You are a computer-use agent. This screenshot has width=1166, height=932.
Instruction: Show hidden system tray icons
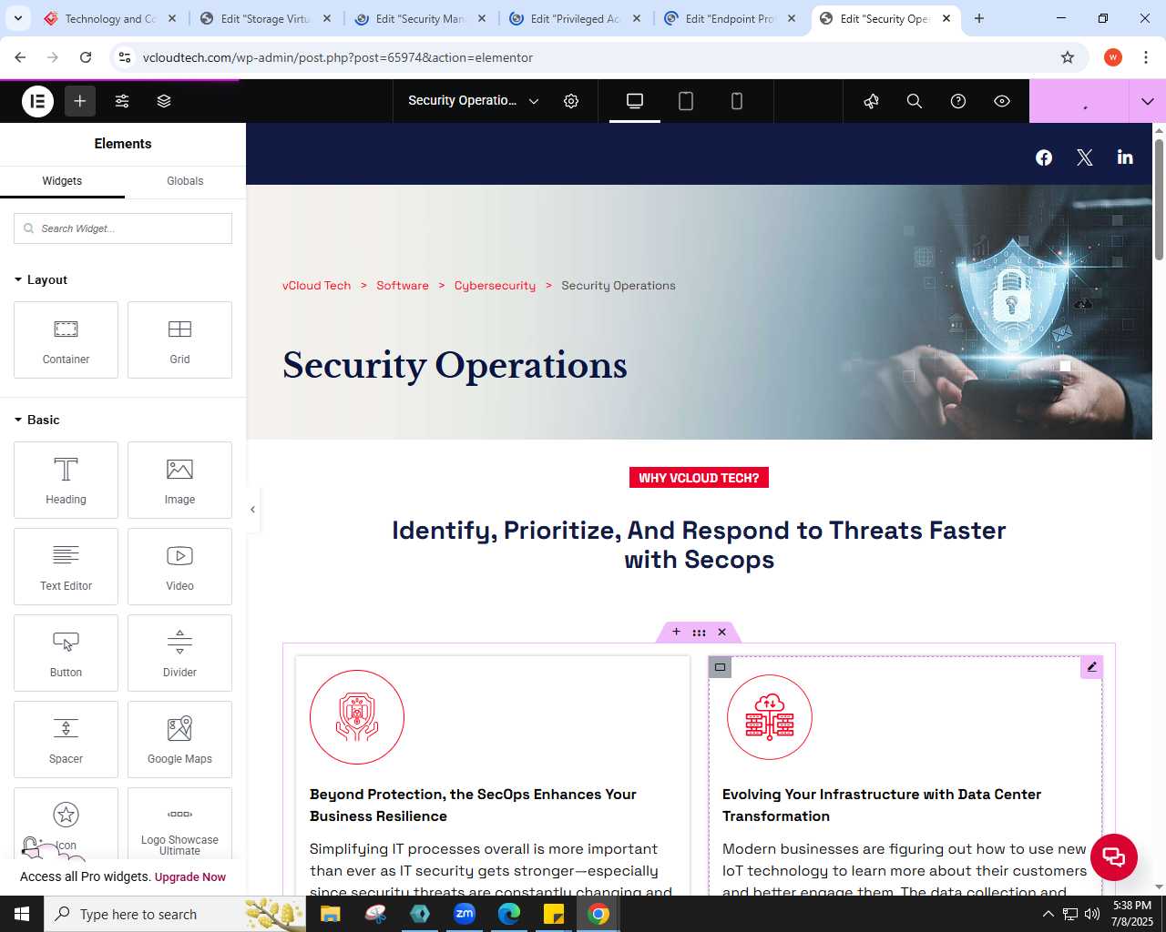coord(1048,914)
